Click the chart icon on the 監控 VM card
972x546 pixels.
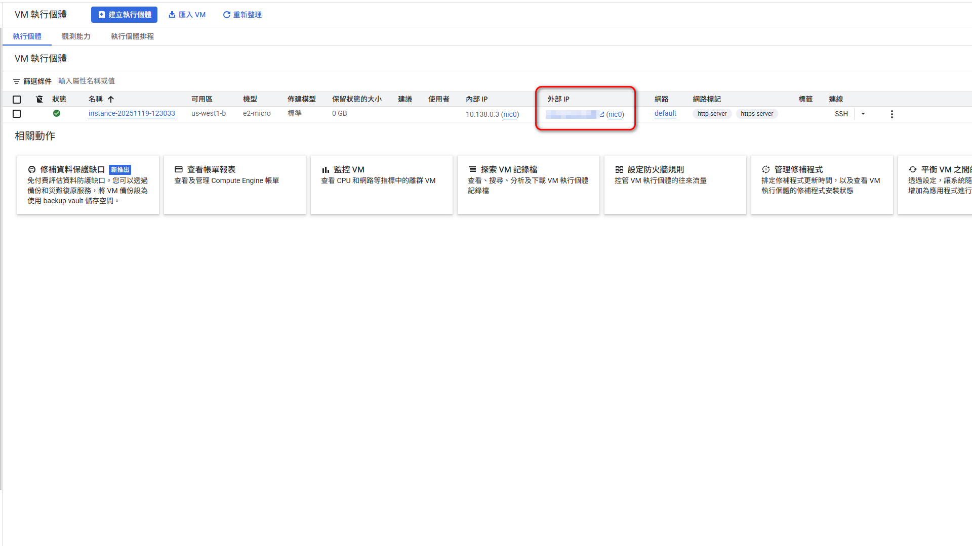tap(326, 169)
